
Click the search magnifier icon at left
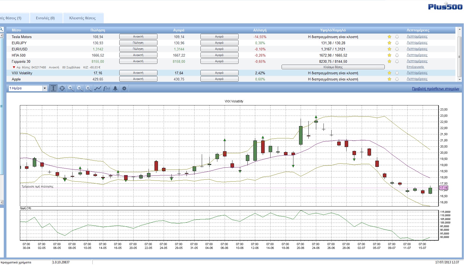pos(1,30)
